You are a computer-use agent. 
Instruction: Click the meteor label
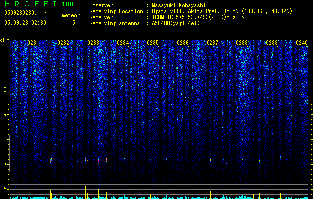(x=71, y=15)
